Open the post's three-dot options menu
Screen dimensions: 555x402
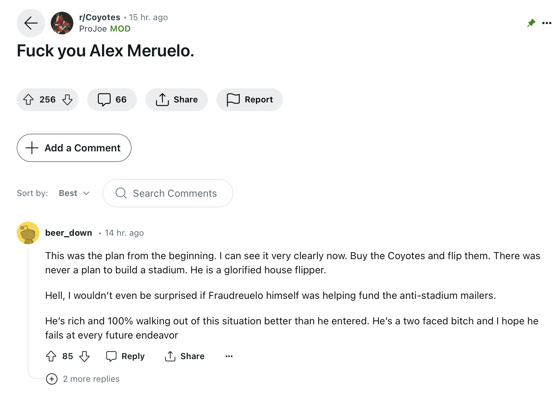coord(546,23)
